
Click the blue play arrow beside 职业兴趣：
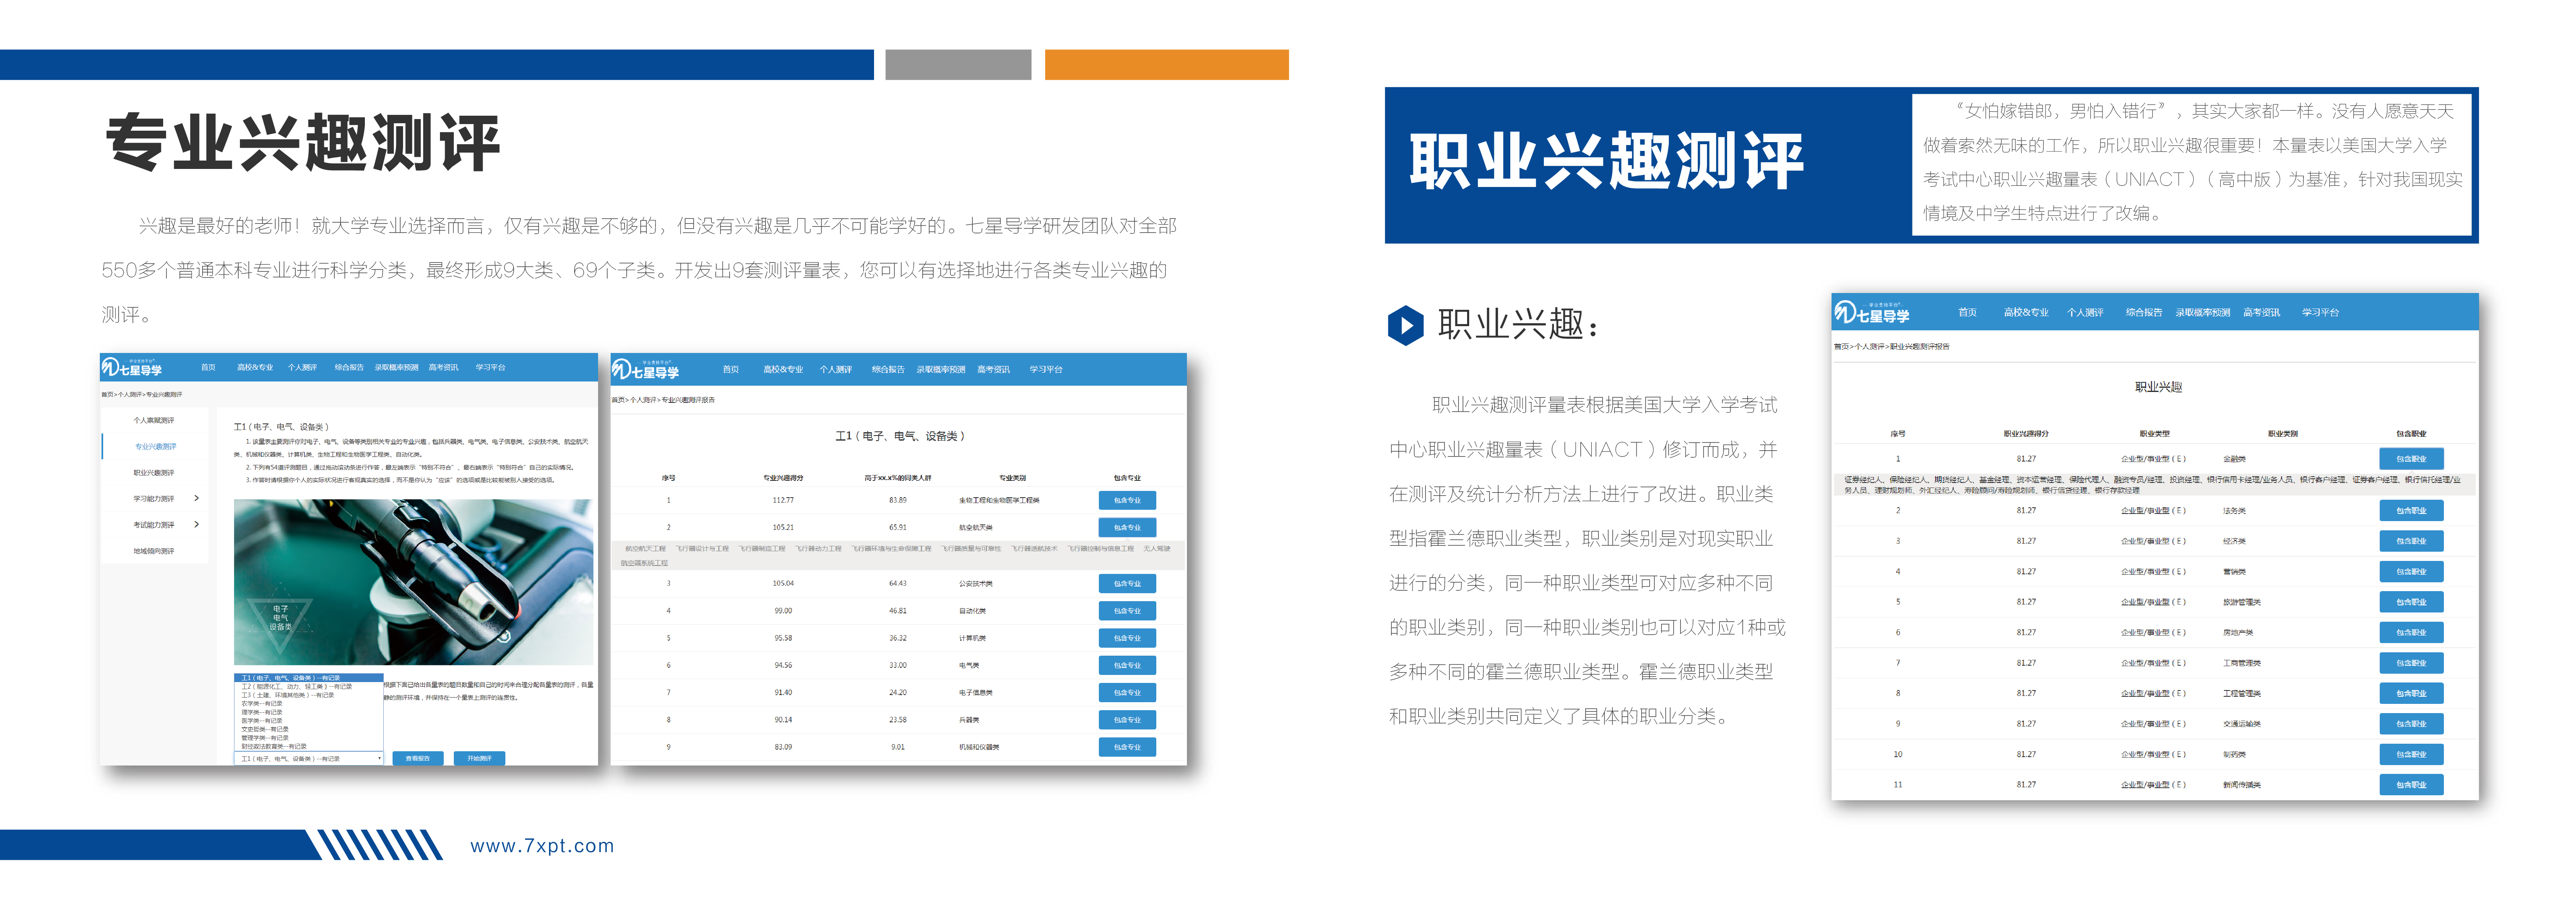tap(1405, 325)
